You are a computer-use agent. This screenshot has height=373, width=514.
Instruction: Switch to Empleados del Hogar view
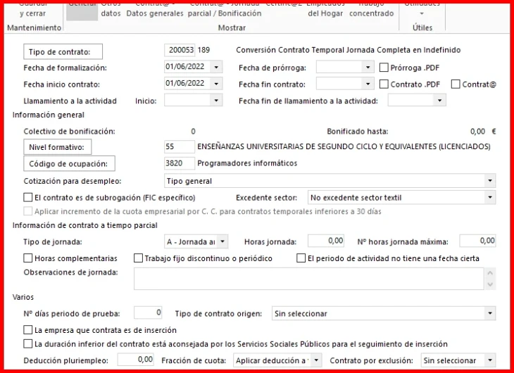325,11
